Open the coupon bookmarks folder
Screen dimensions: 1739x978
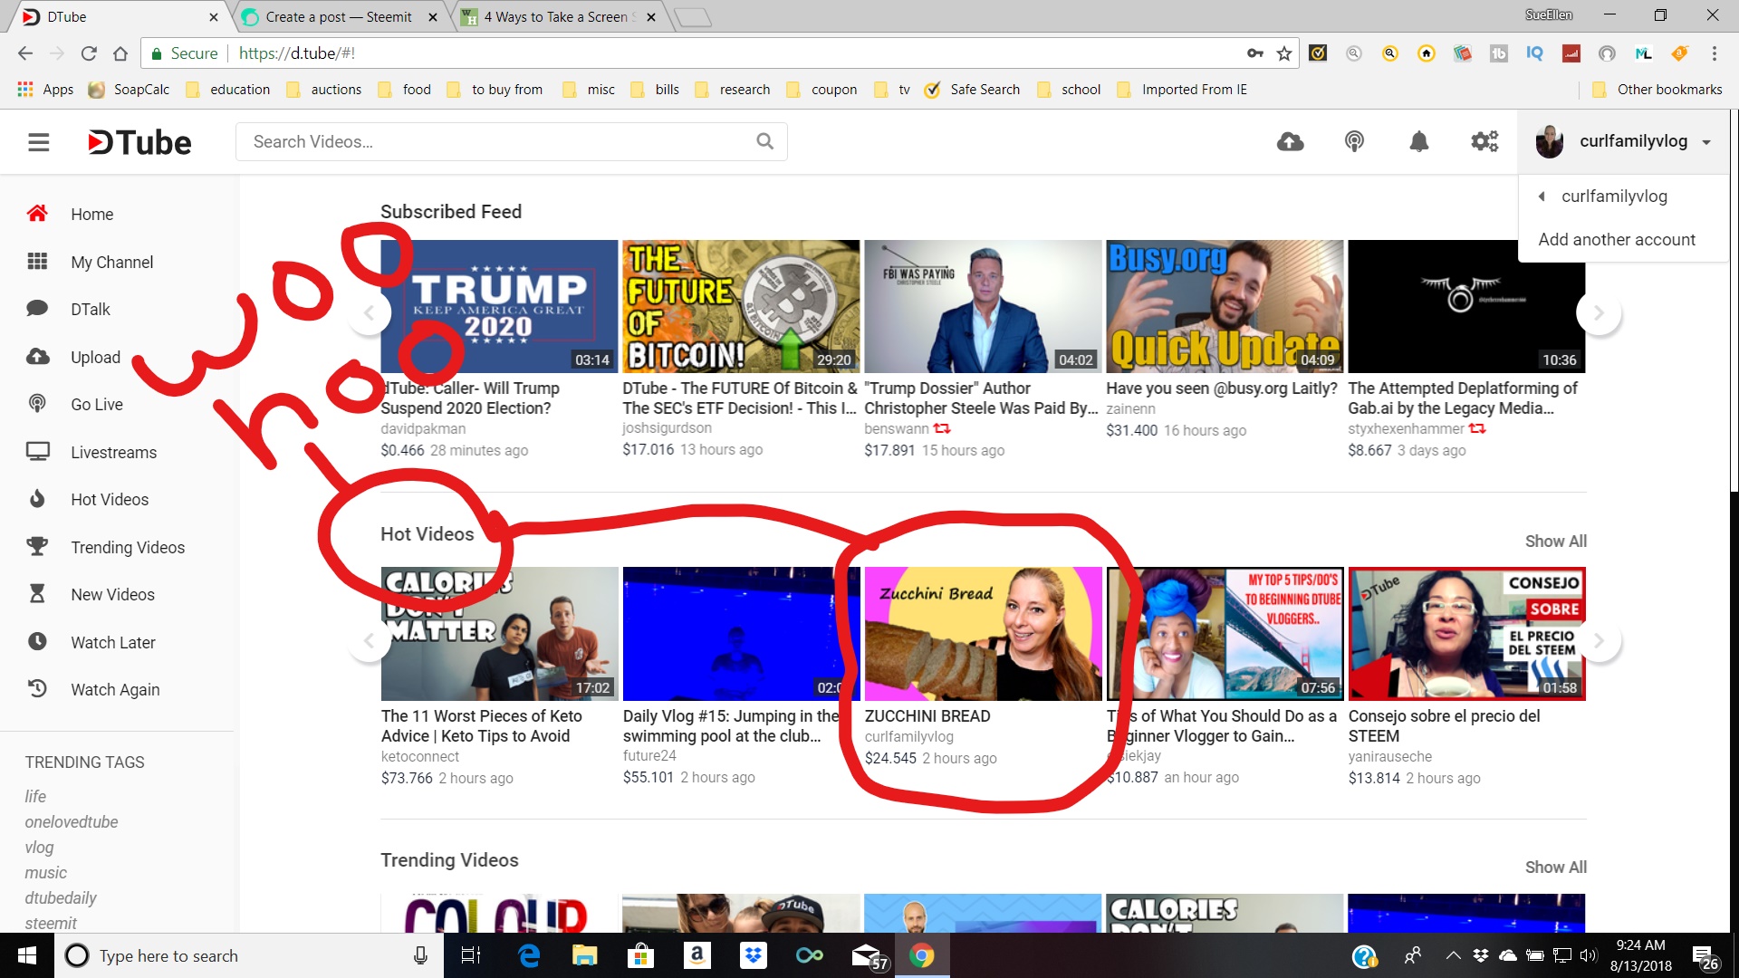[x=821, y=89]
